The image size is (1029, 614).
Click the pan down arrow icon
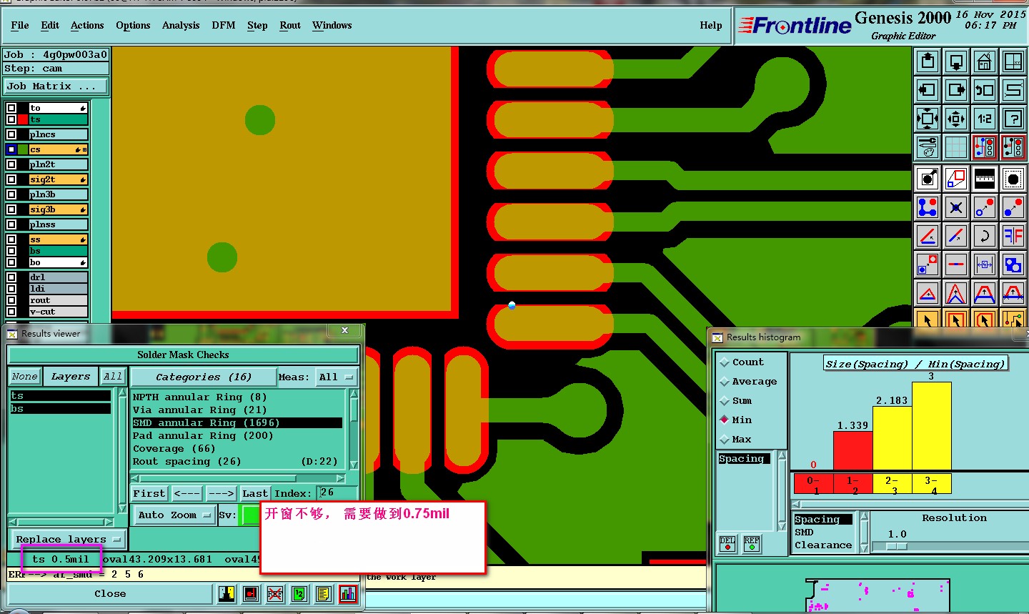(956, 62)
